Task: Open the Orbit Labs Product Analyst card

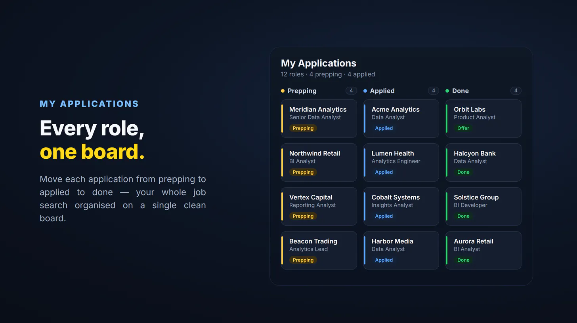Action: pyautogui.click(x=483, y=118)
